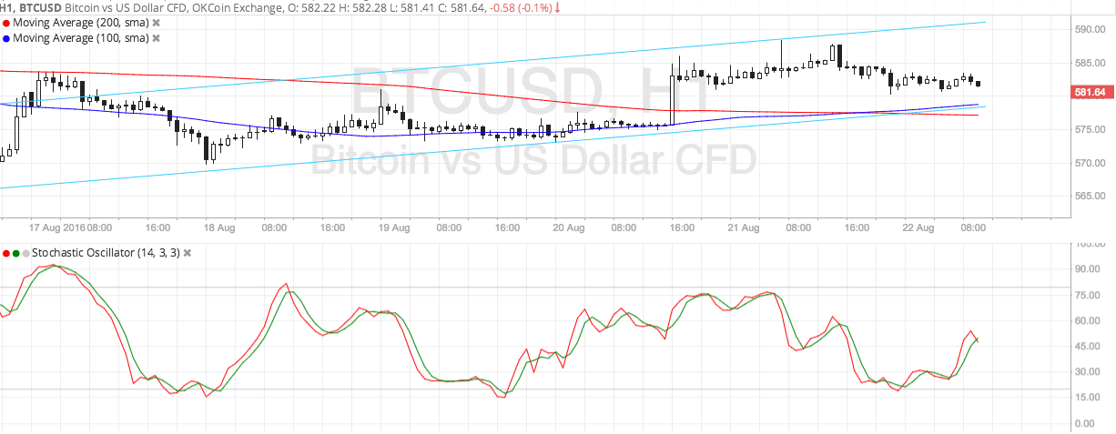Image resolution: width=1116 pixels, height=434 pixels.
Task: Click the 30.00 stochastic axis label
Action: (1089, 371)
